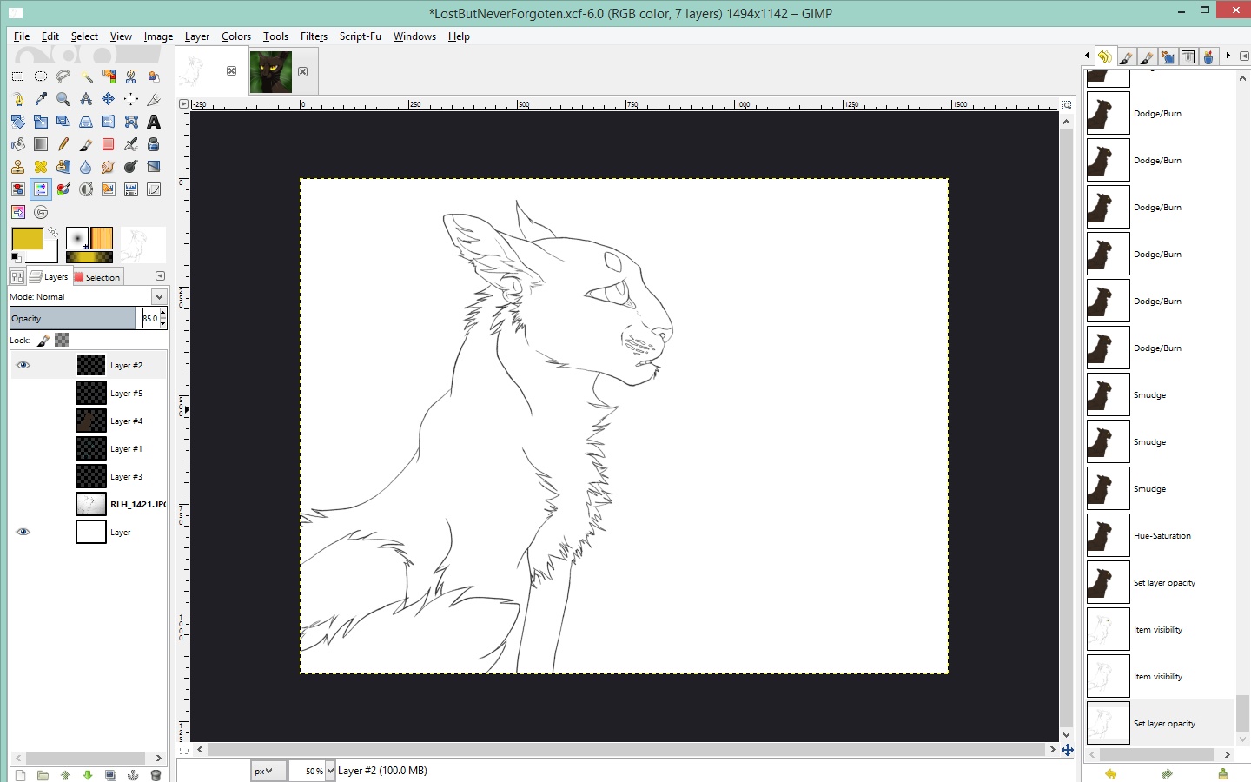This screenshot has height=782, width=1251.
Task: Select the Pencil tool
Action: tap(63, 144)
